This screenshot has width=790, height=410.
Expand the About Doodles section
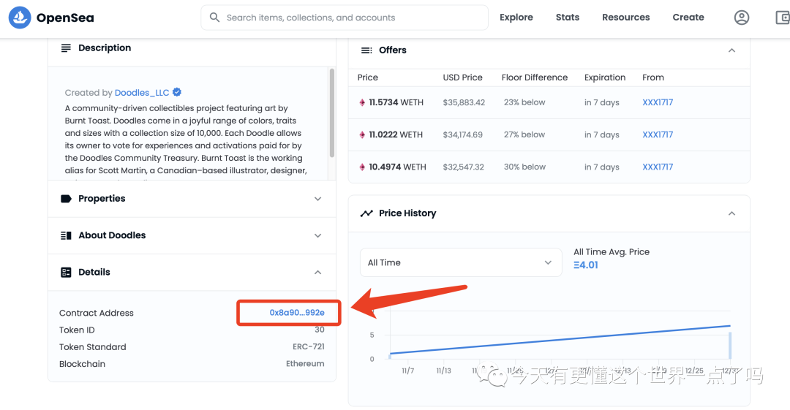click(317, 235)
